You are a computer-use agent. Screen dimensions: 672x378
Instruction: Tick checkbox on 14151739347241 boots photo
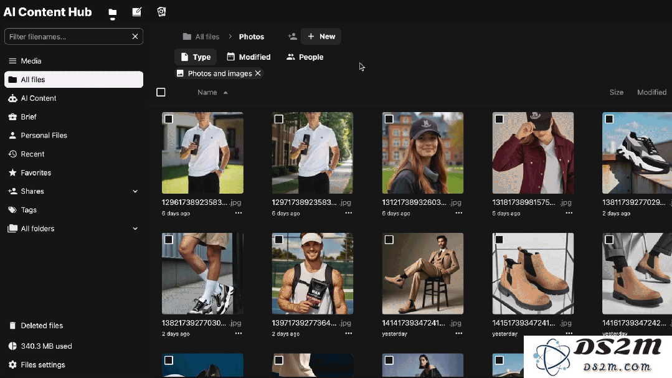499,240
